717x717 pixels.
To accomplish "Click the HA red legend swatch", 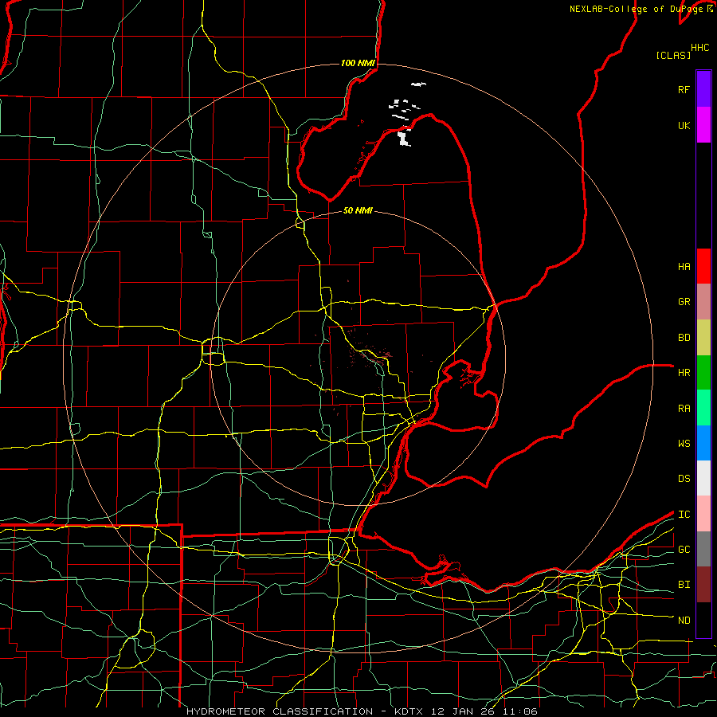I will point(703,266).
